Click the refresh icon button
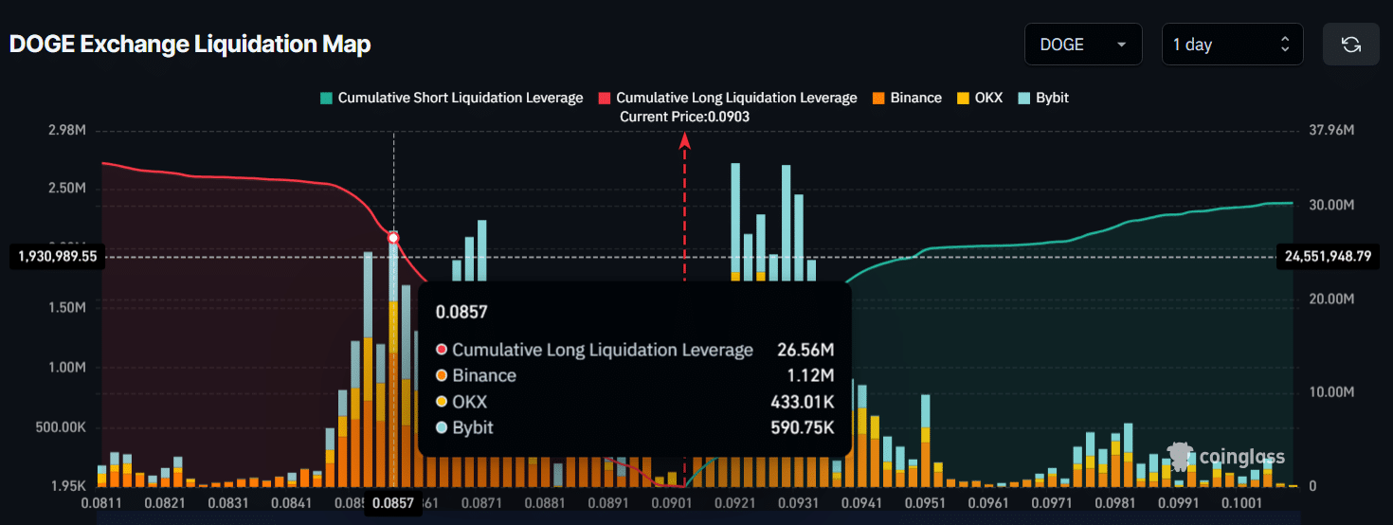Image resolution: width=1393 pixels, height=525 pixels. click(1350, 45)
